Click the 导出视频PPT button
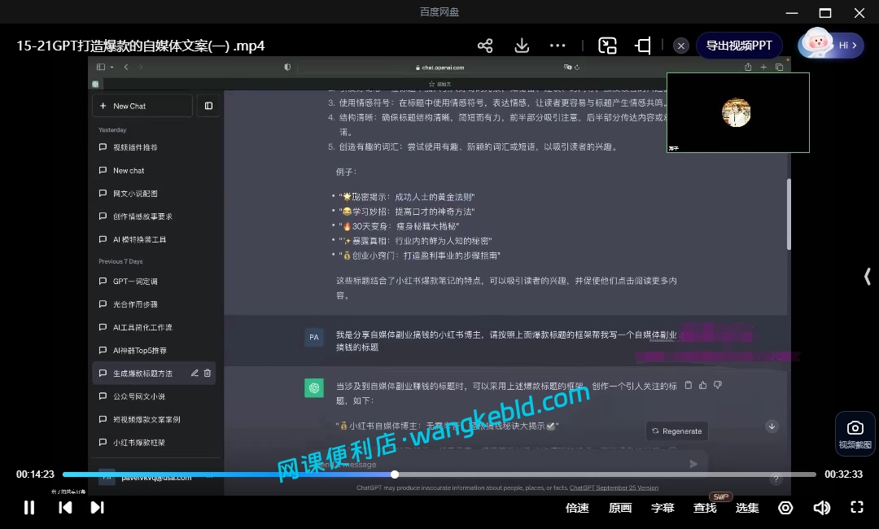Image resolution: width=879 pixels, height=529 pixels. [x=739, y=46]
